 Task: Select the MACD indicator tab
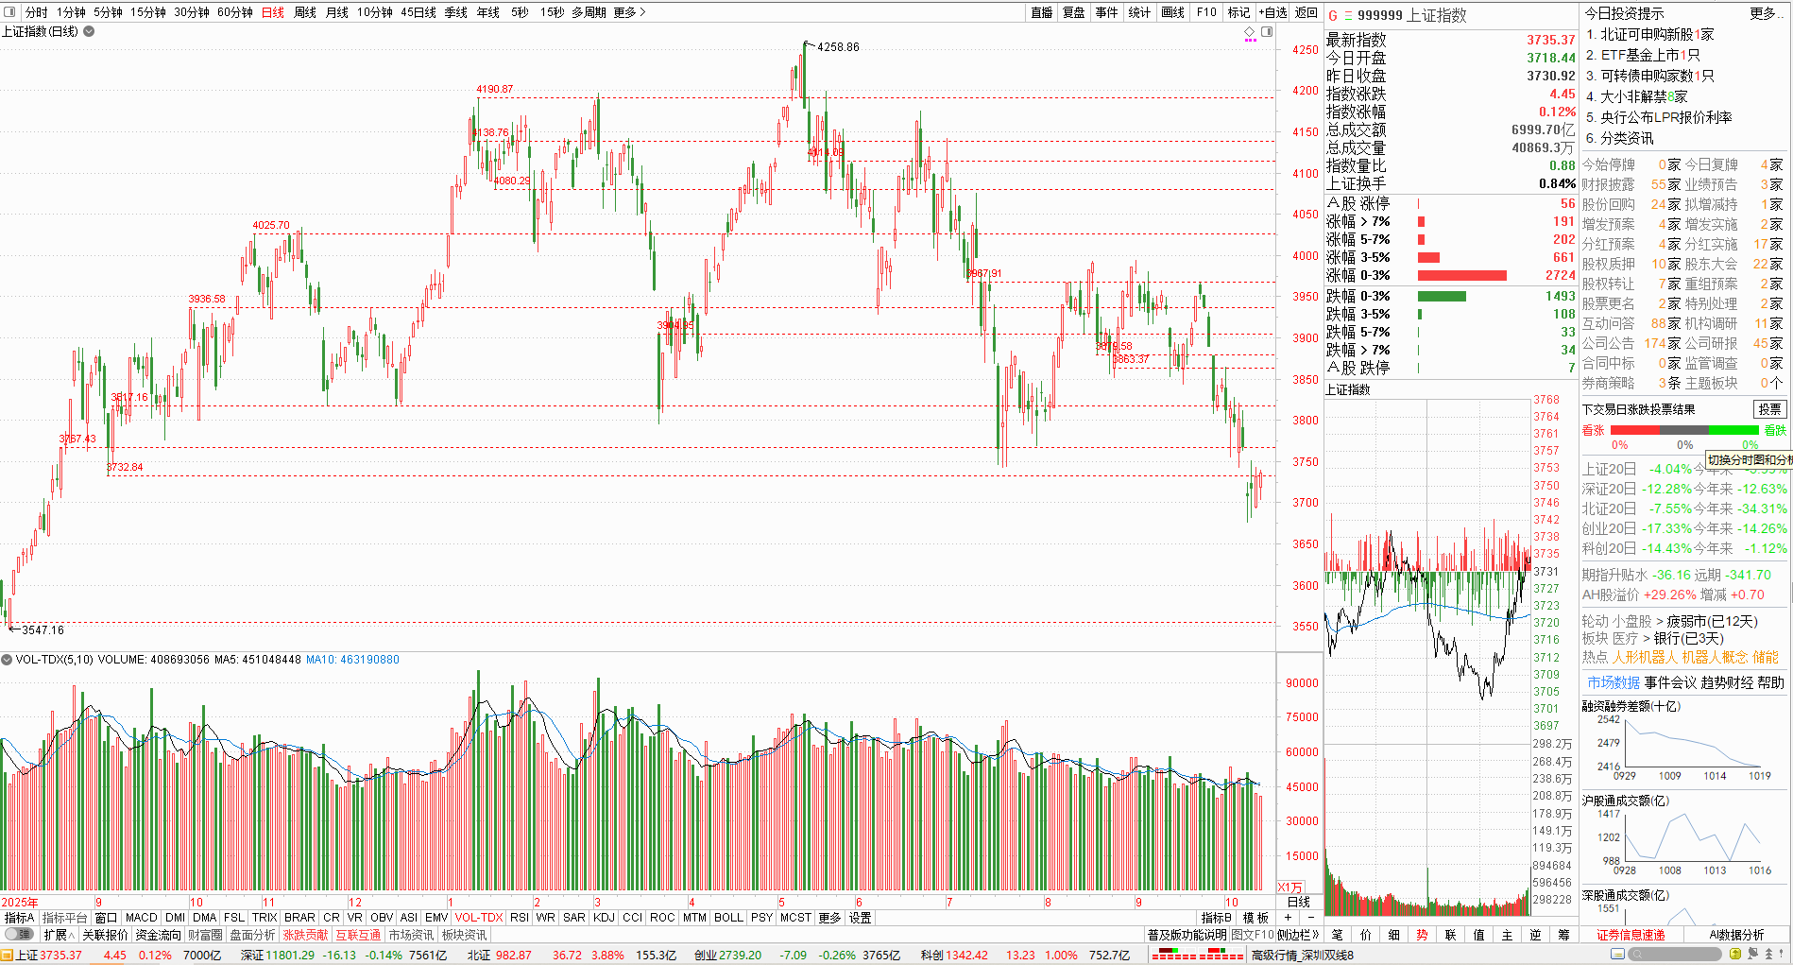[141, 918]
